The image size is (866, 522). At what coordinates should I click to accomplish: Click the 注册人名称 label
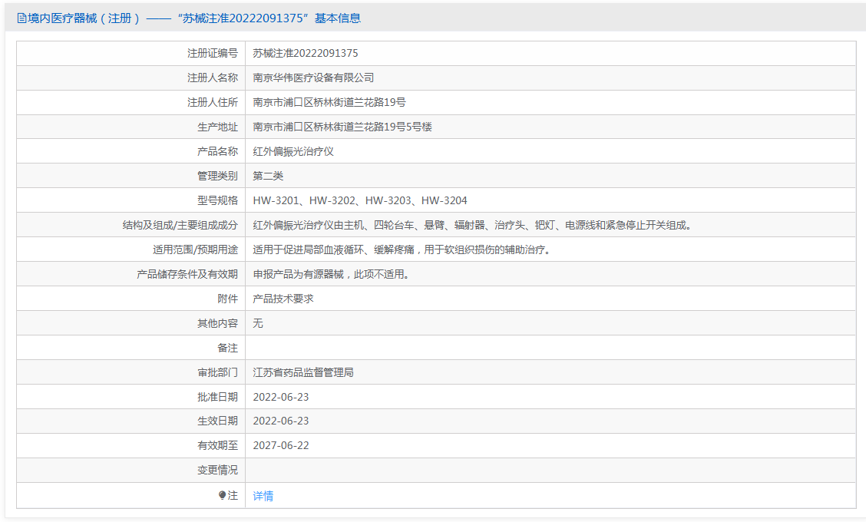tap(213, 78)
